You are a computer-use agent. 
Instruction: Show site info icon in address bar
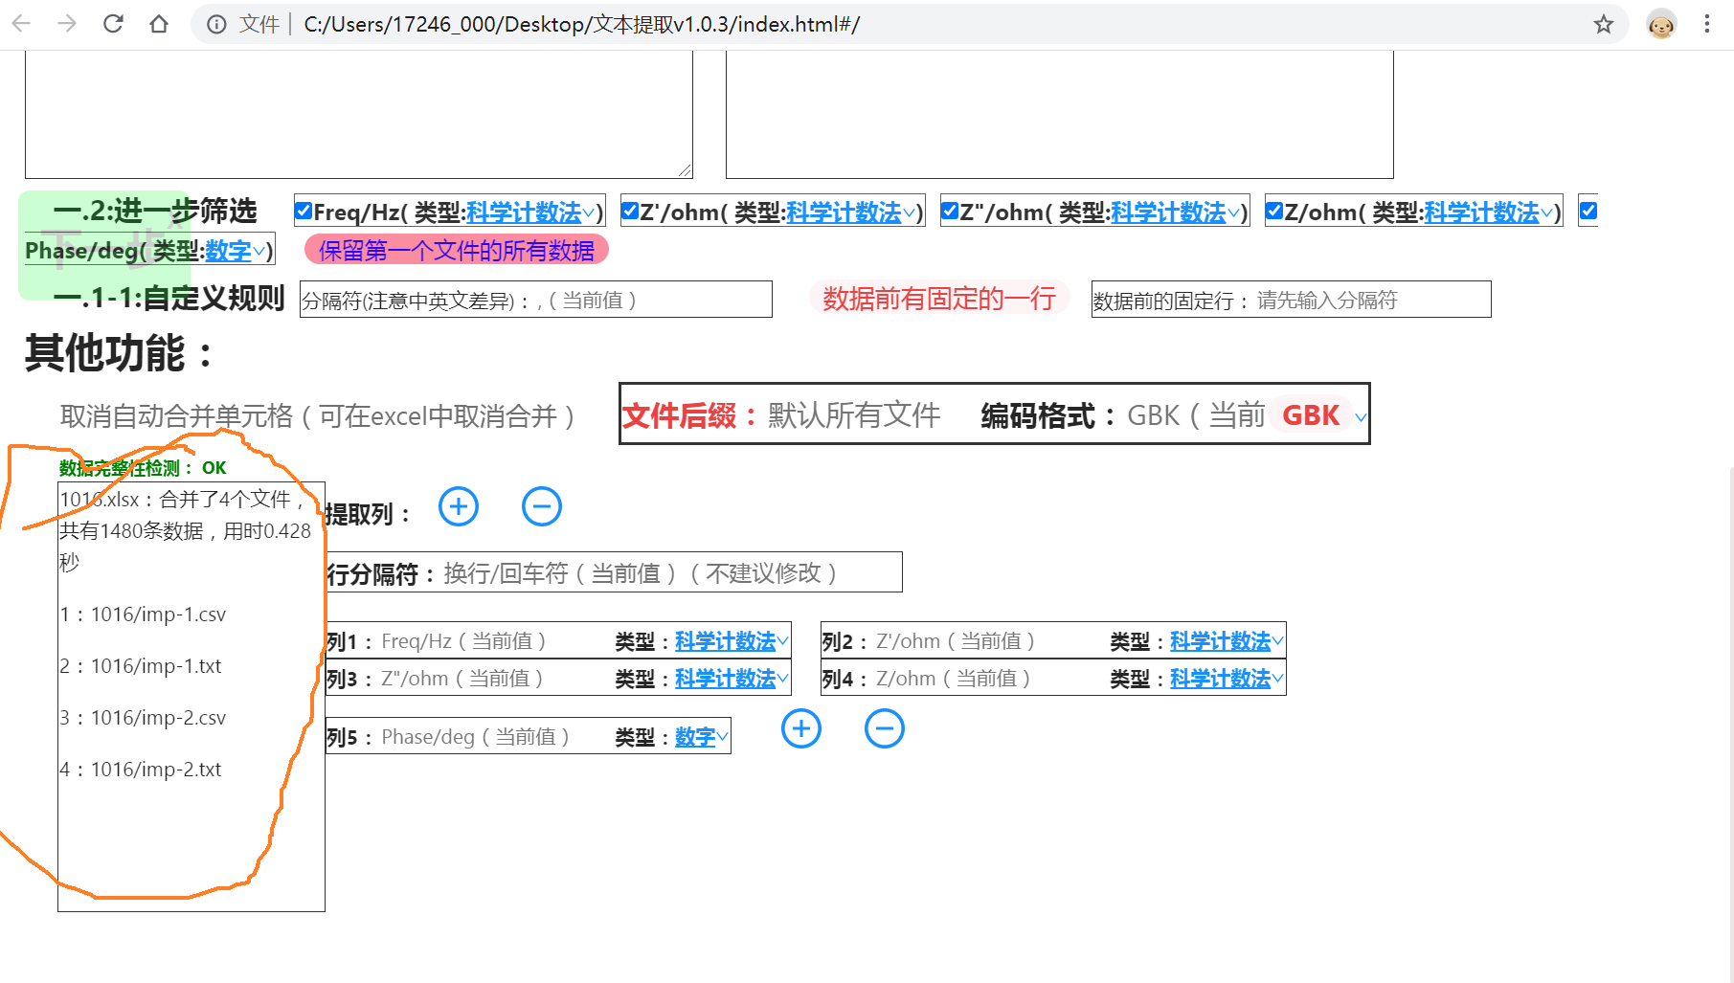pyautogui.click(x=217, y=24)
